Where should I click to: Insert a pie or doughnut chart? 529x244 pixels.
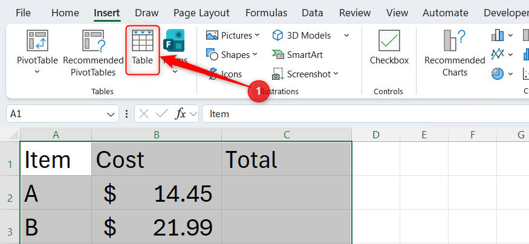click(x=498, y=74)
